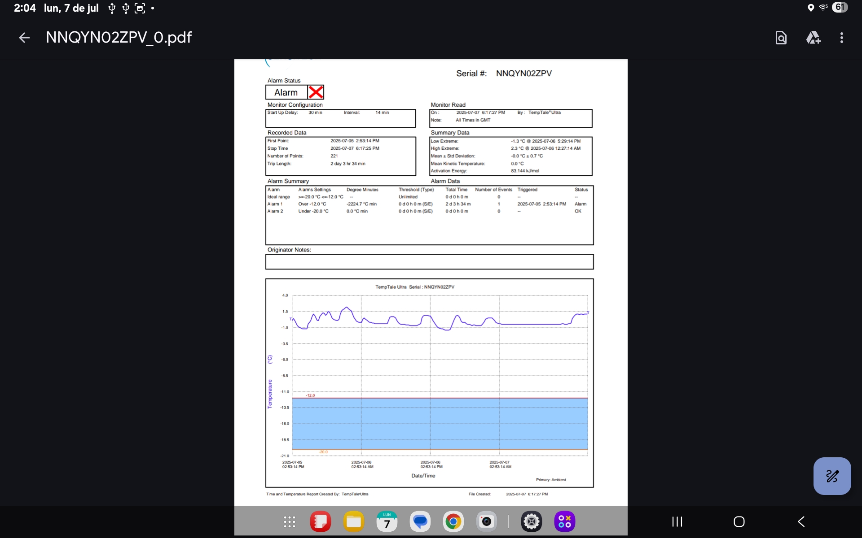Viewport: 862px width, 538px height.
Task: Tap the floating annotate pencil button
Action: [x=832, y=476]
